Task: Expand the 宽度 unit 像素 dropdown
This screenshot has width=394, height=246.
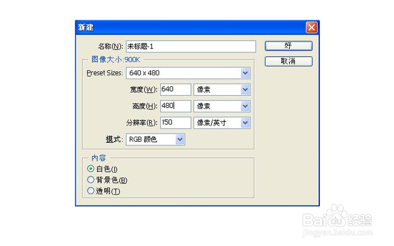Action: (x=221, y=90)
